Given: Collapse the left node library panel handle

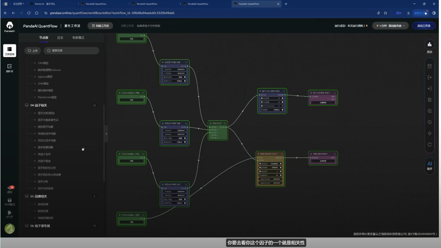Looking at the screenshot, I should [106, 134].
